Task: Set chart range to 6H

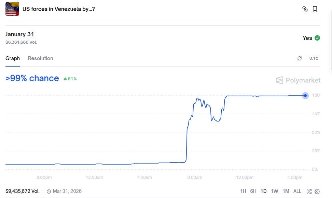Action: pyautogui.click(x=253, y=191)
